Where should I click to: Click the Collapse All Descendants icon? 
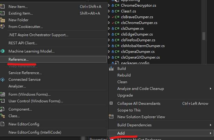click(111, 103)
